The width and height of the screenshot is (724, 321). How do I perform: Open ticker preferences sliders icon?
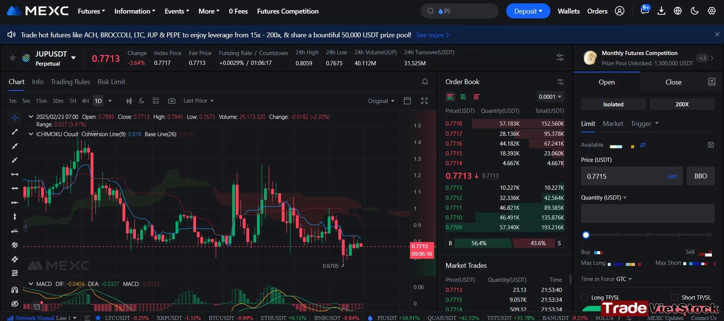[560, 57]
